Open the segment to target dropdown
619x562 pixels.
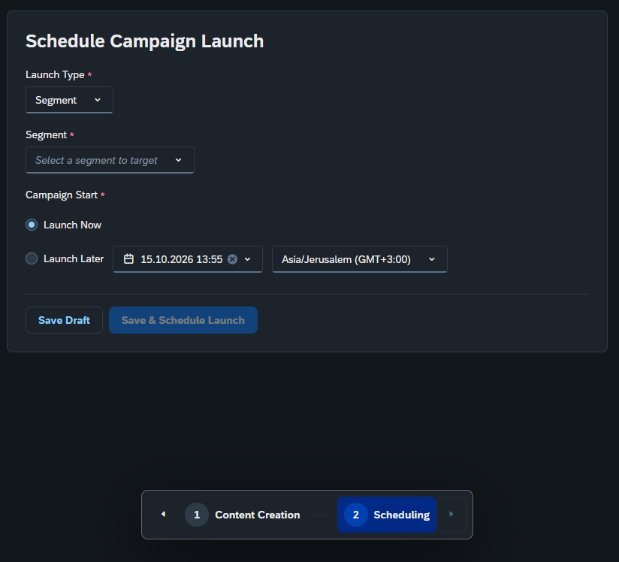[110, 160]
